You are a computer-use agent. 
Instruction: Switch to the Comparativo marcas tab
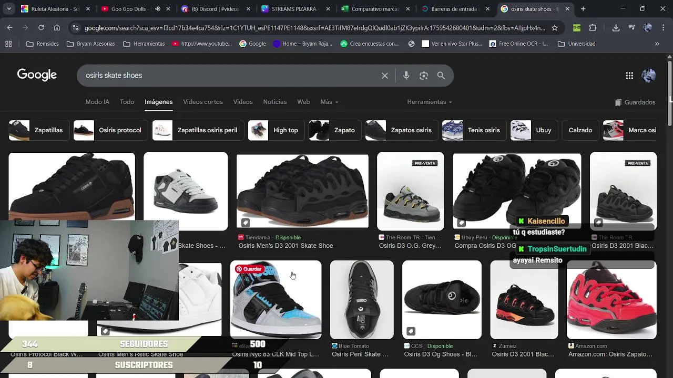tap(375, 9)
